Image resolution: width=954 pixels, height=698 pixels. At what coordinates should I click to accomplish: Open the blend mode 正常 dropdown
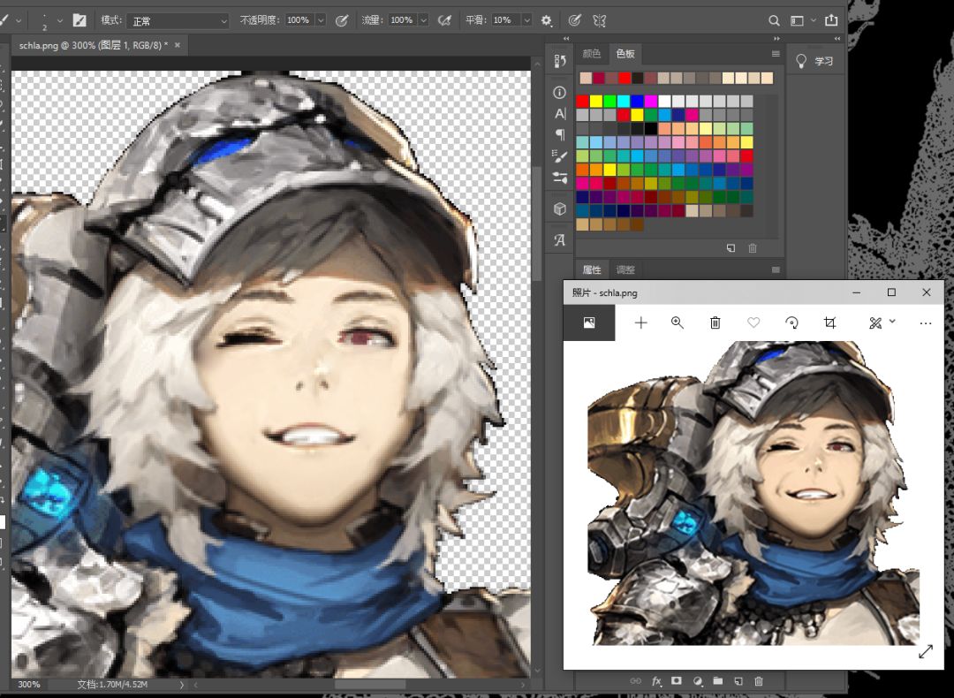(178, 20)
